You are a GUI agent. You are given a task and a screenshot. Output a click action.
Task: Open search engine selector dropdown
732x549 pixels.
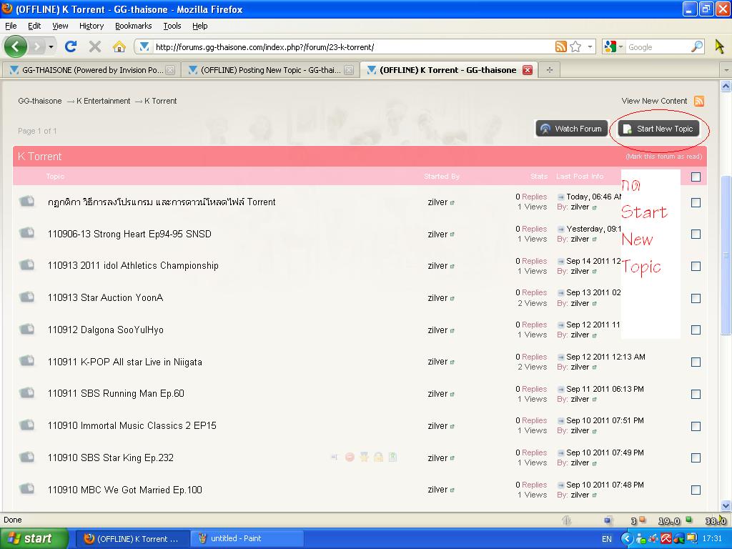coord(620,46)
